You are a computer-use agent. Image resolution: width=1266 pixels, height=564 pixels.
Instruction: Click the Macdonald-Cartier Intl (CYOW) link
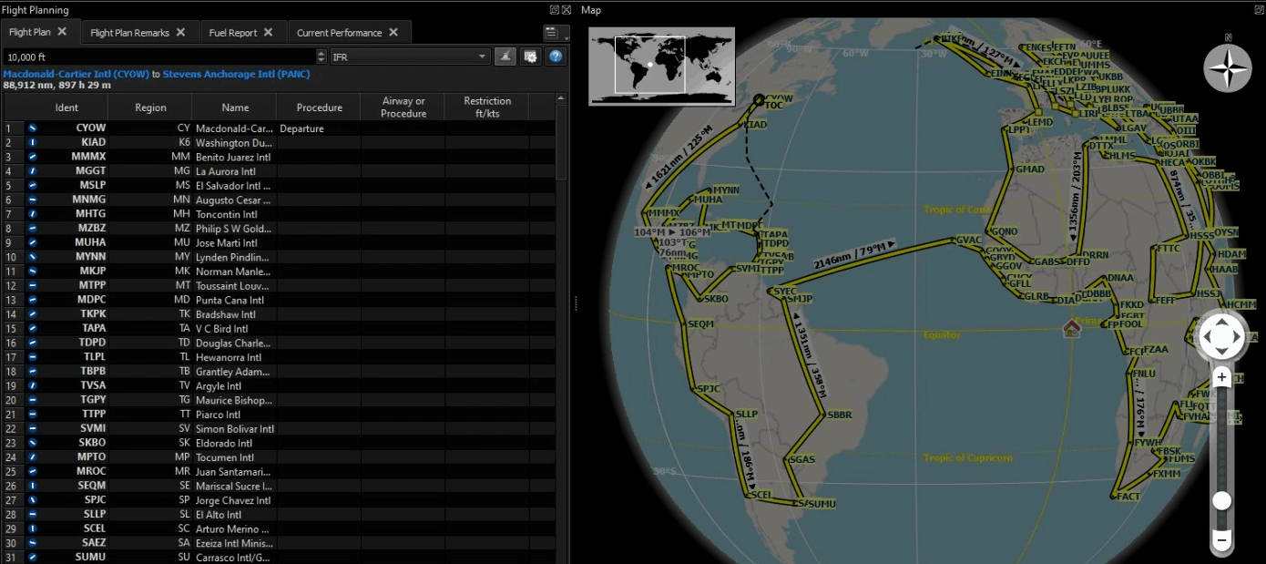(77, 74)
